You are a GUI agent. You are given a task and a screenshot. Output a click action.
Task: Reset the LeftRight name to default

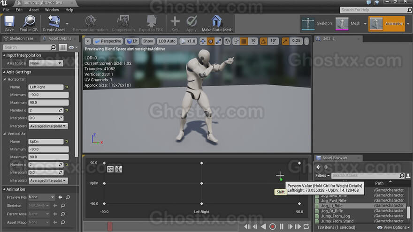[x=67, y=87]
